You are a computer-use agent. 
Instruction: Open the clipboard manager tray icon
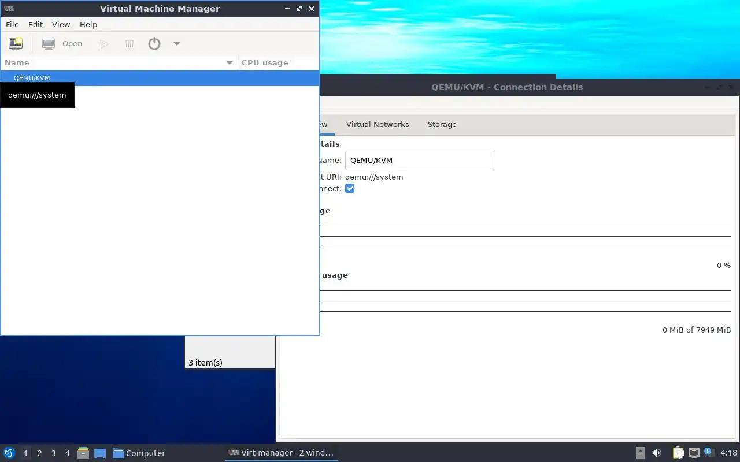tap(678, 453)
